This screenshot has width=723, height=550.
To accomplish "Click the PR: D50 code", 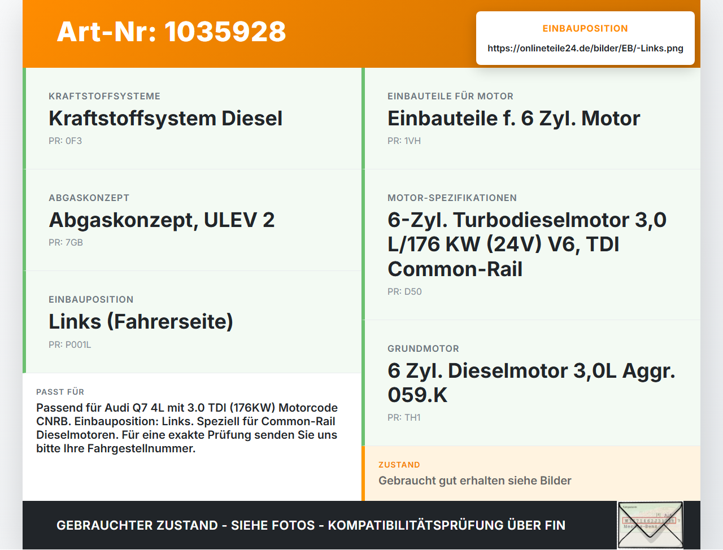I will coord(404,291).
